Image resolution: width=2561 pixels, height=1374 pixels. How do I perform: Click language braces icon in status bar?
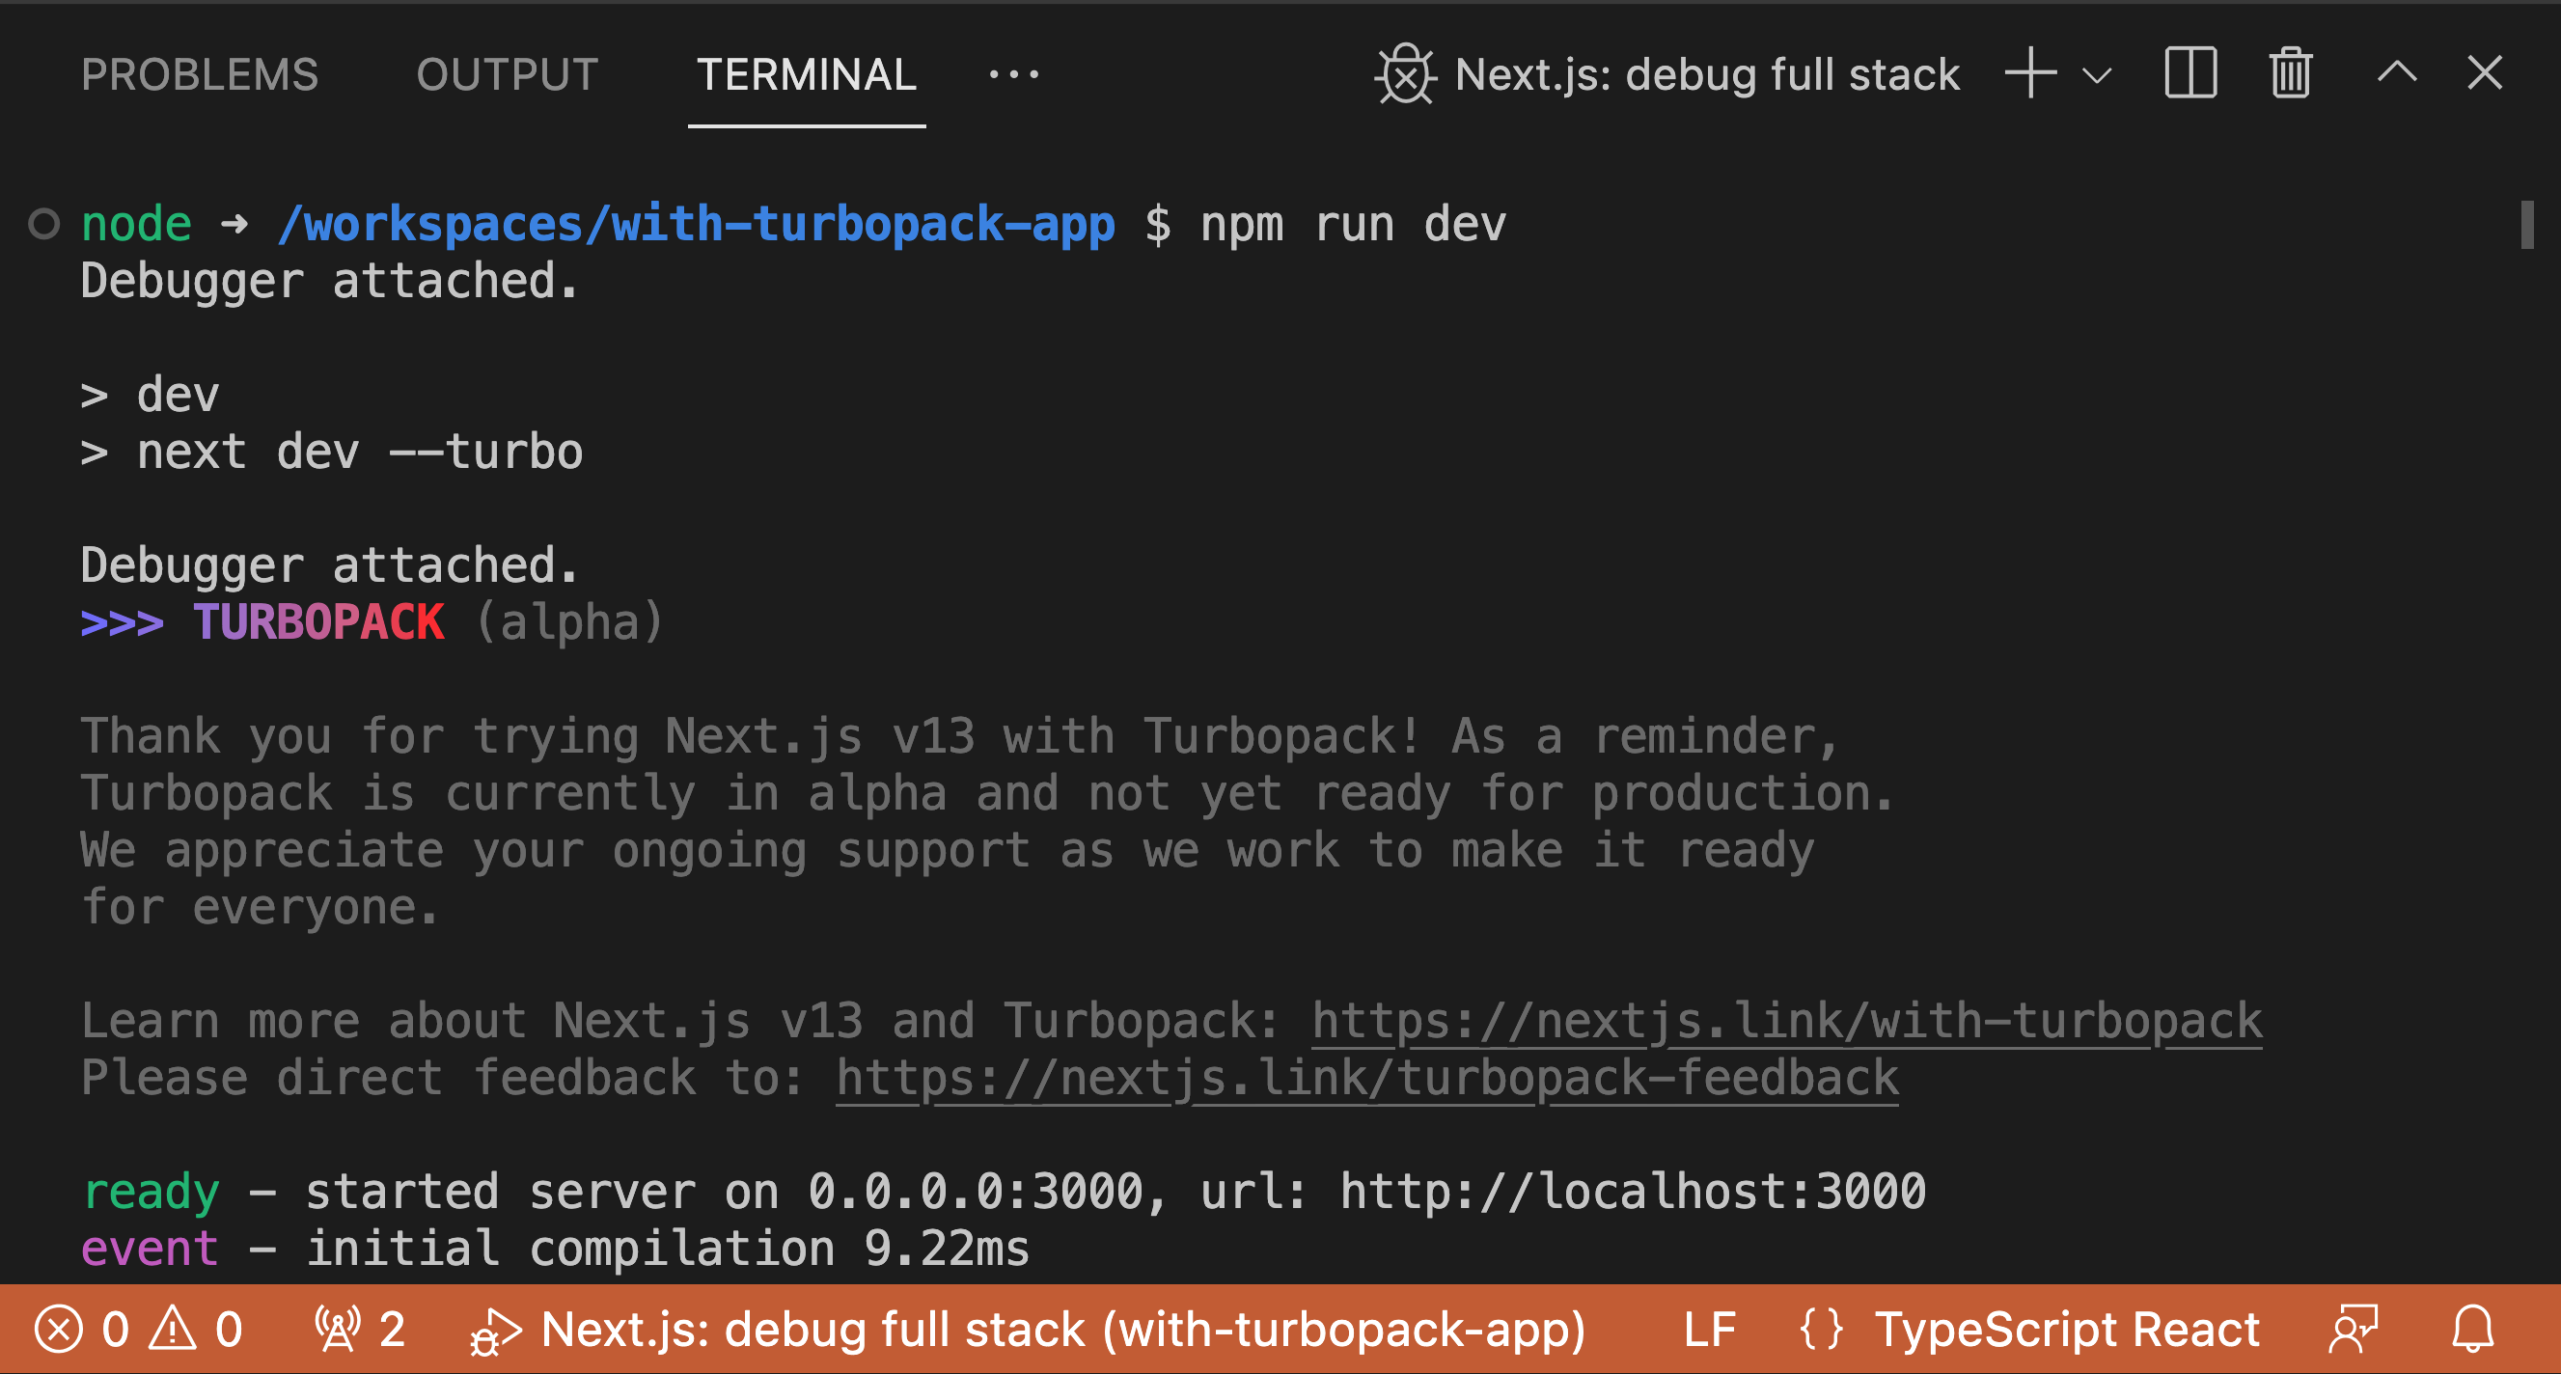(x=1821, y=1330)
